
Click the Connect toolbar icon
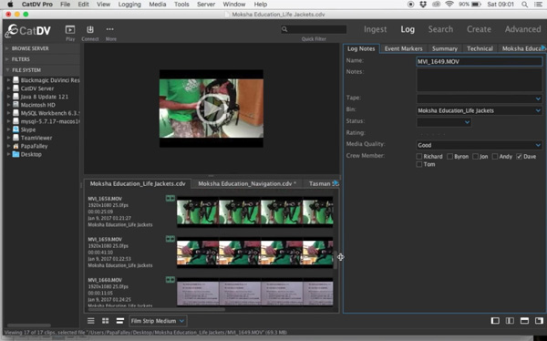(x=90, y=30)
